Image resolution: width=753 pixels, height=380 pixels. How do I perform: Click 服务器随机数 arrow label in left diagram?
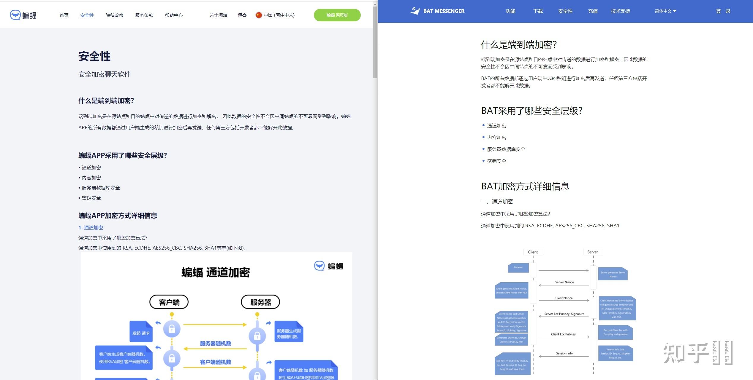(216, 343)
